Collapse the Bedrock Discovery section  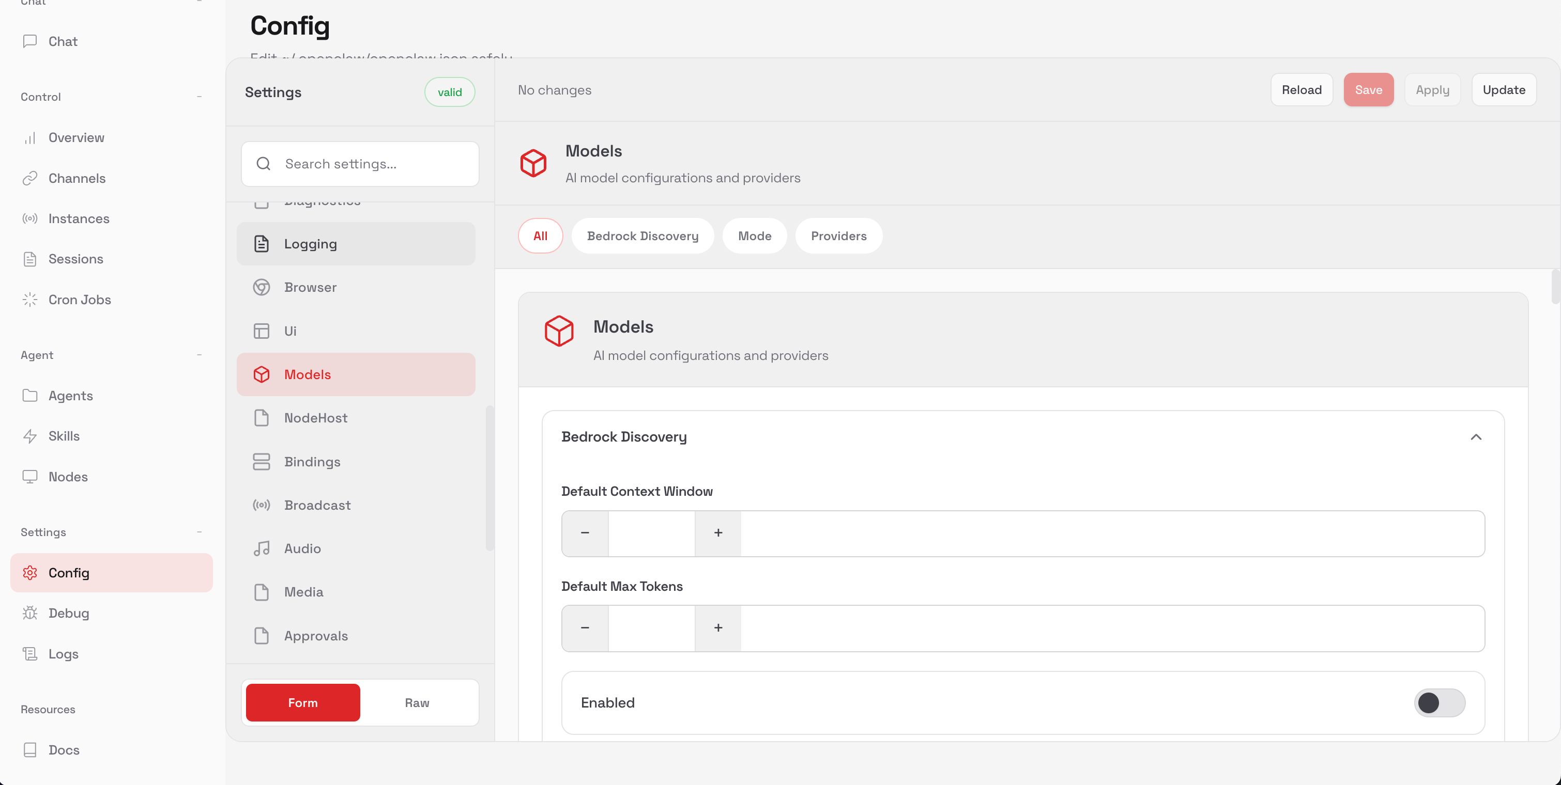tap(1476, 437)
